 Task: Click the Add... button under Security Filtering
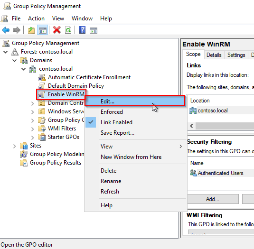(x=213, y=199)
